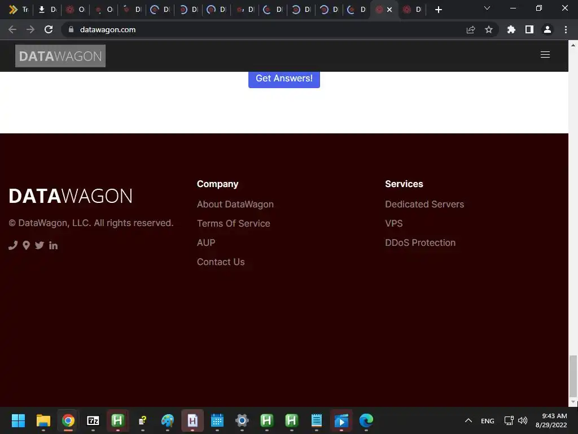Switch to the last tab on right
The image size is (578, 434).
pyautogui.click(x=412, y=10)
